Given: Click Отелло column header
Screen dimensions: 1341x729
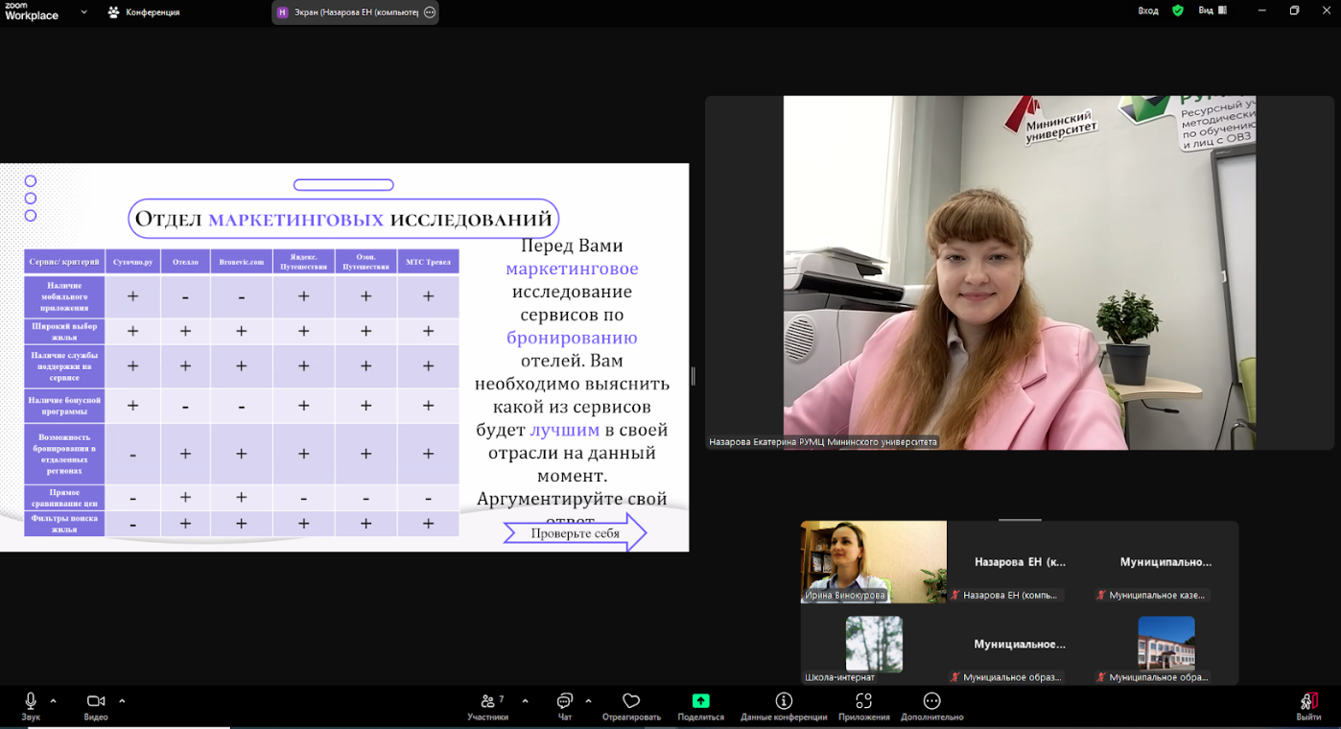Looking at the screenshot, I should coord(185,261).
